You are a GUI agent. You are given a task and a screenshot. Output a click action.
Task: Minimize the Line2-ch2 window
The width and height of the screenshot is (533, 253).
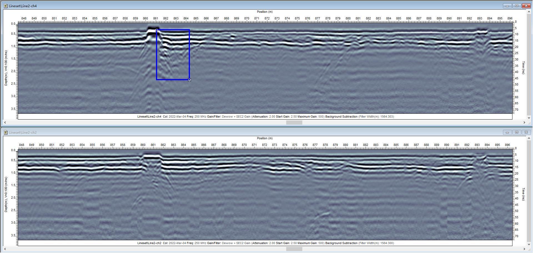(507, 132)
